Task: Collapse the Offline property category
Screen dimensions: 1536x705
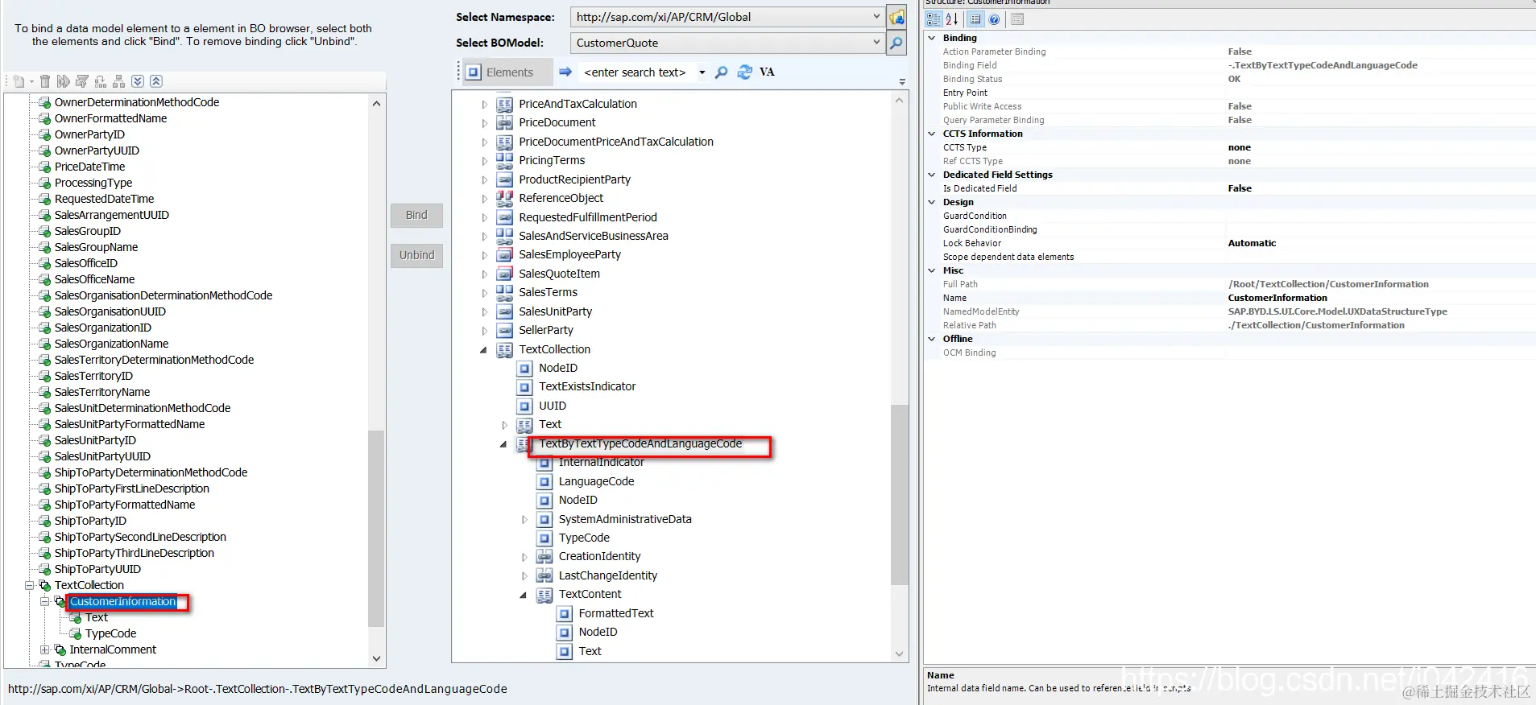Action: click(x=932, y=339)
